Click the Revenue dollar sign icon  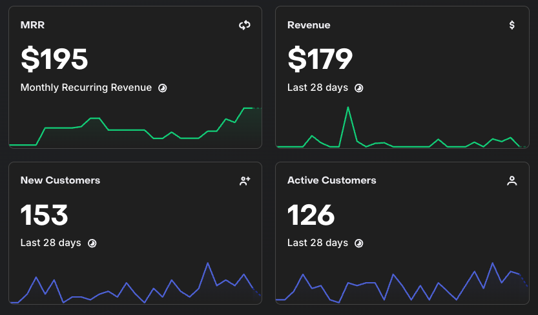(x=512, y=25)
